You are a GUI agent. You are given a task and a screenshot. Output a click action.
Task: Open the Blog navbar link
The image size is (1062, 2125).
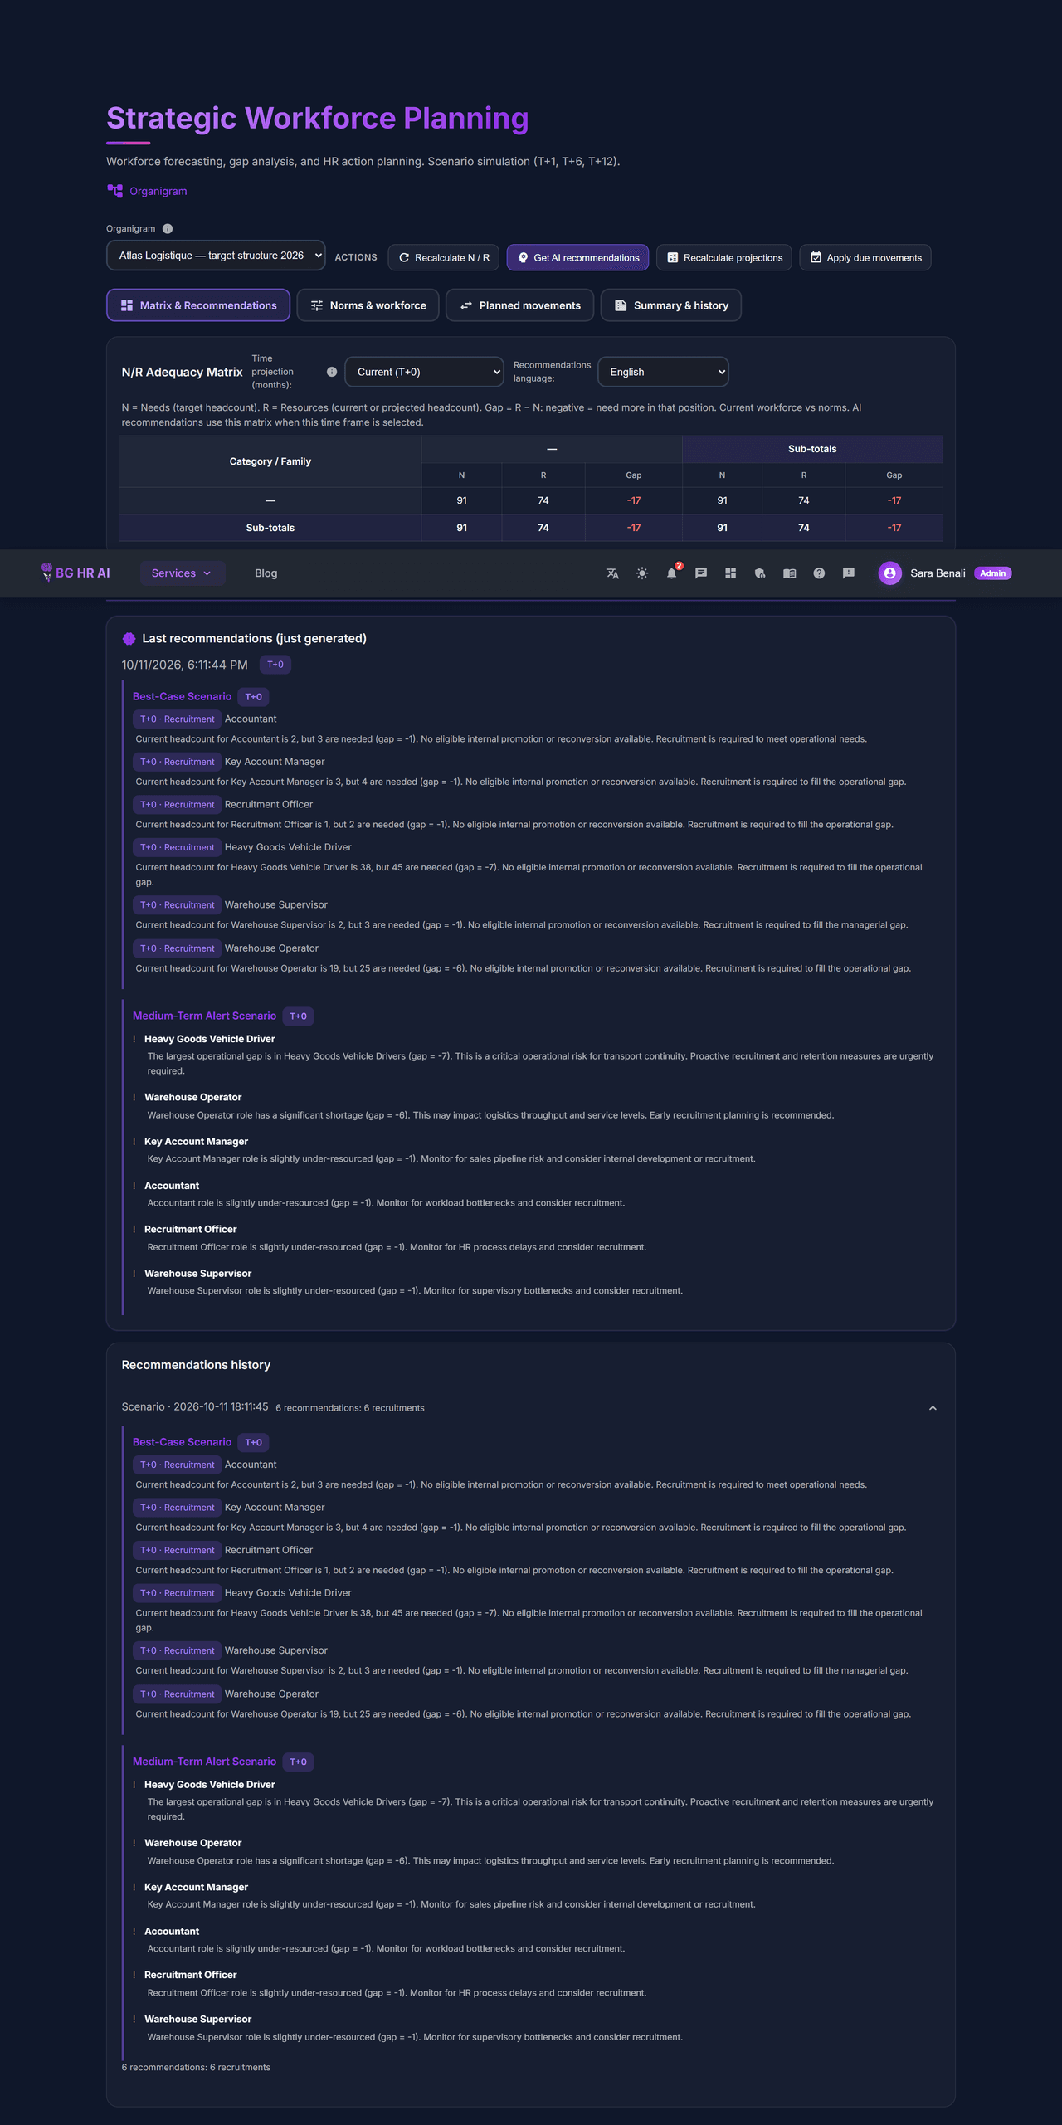tap(266, 573)
